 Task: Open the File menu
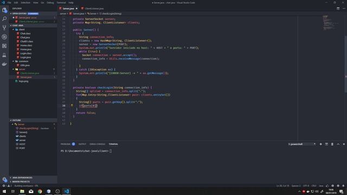[9, 3]
